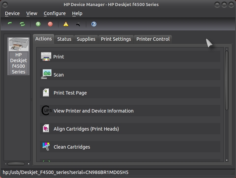
Task: Click the device list horizontal scrollbar handle
Action: click(x=16, y=164)
